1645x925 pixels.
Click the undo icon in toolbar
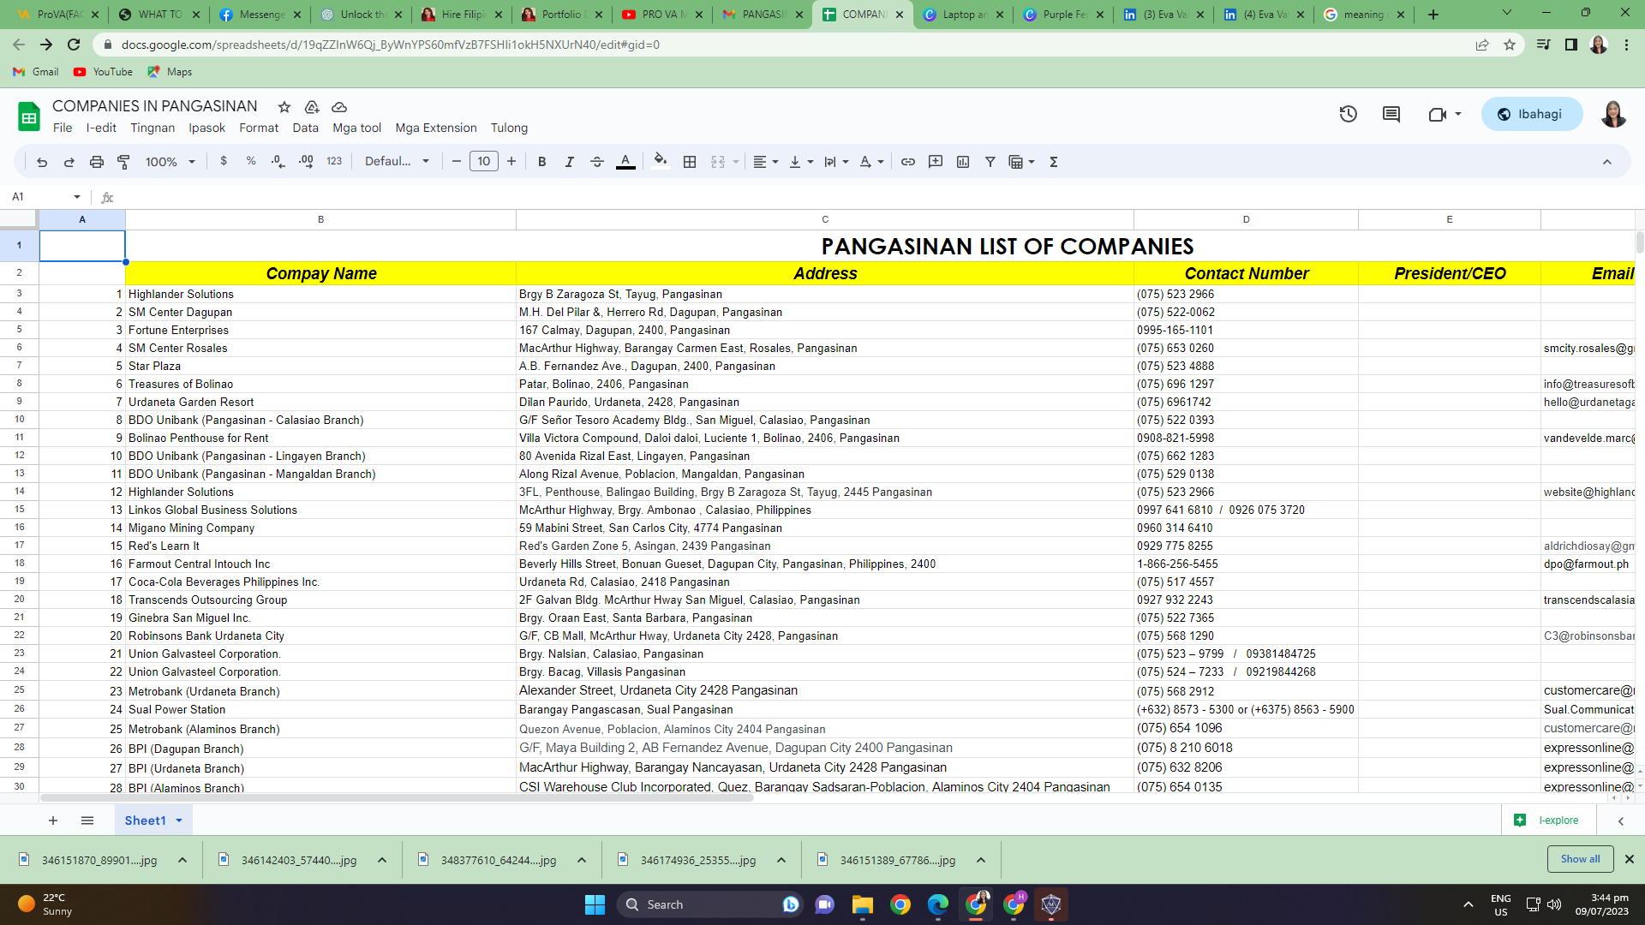pos(42,162)
